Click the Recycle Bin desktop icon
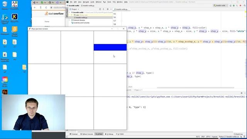Viewport: 247px width, 139px height. (x=5, y=5)
